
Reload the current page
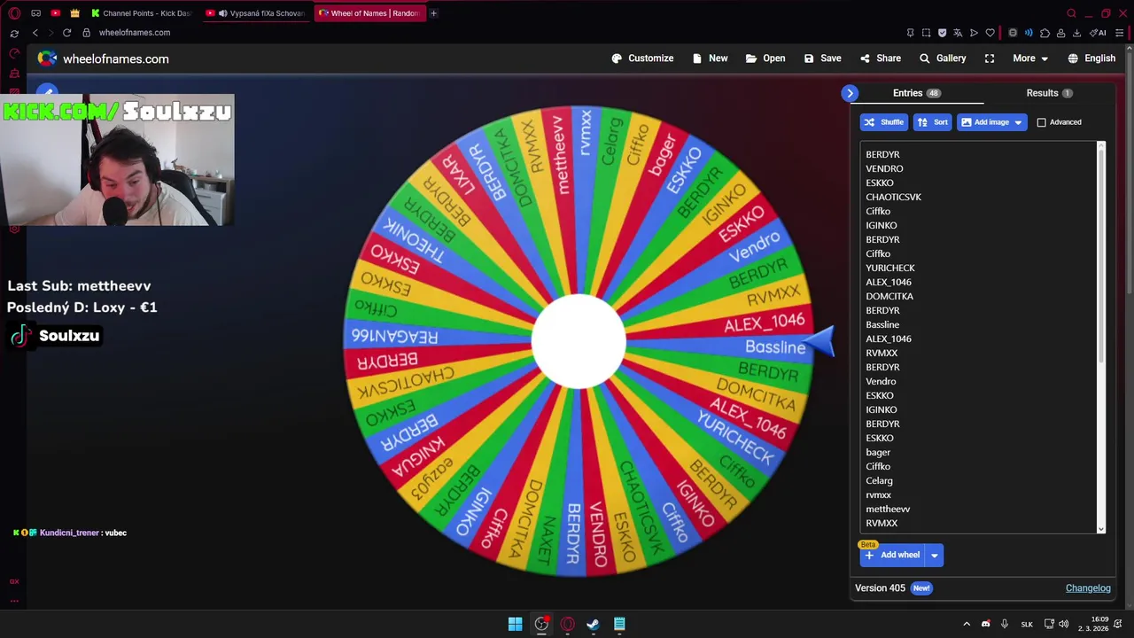(x=66, y=33)
